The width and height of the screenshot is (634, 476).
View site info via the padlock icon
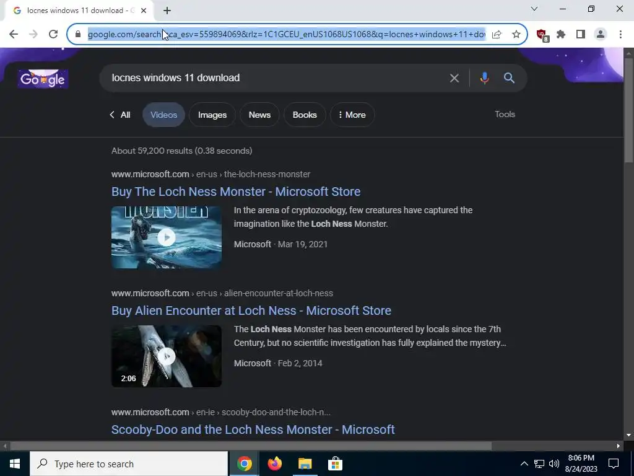click(x=78, y=35)
